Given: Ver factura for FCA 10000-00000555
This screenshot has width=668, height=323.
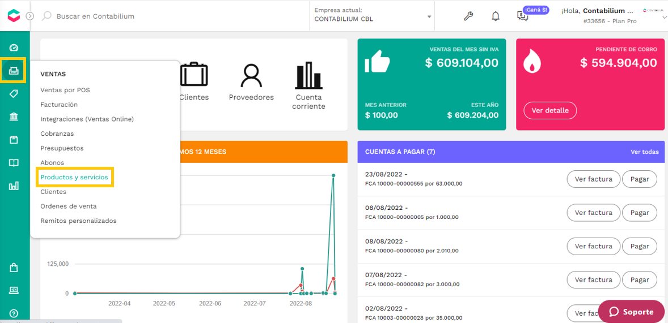Looking at the screenshot, I should click(594, 179).
